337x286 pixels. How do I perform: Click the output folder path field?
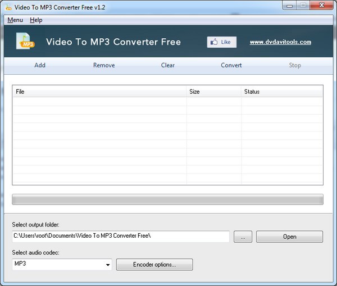click(120, 236)
